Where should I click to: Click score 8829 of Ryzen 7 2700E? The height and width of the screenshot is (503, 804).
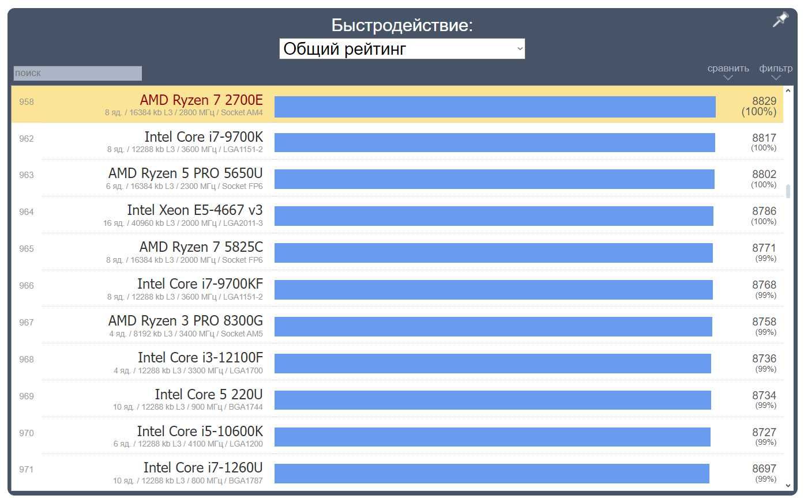pos(764,101)
